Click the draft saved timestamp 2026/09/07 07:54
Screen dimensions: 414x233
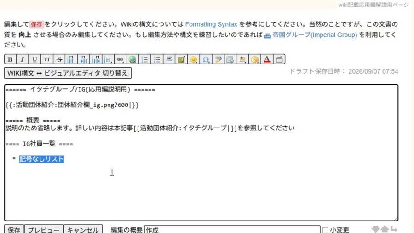(x=373, y=71)
